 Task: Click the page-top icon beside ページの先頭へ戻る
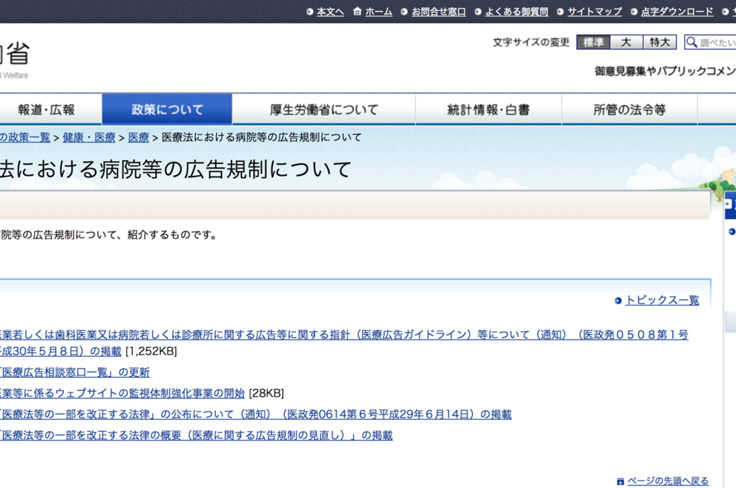click(x=620, y=482)
